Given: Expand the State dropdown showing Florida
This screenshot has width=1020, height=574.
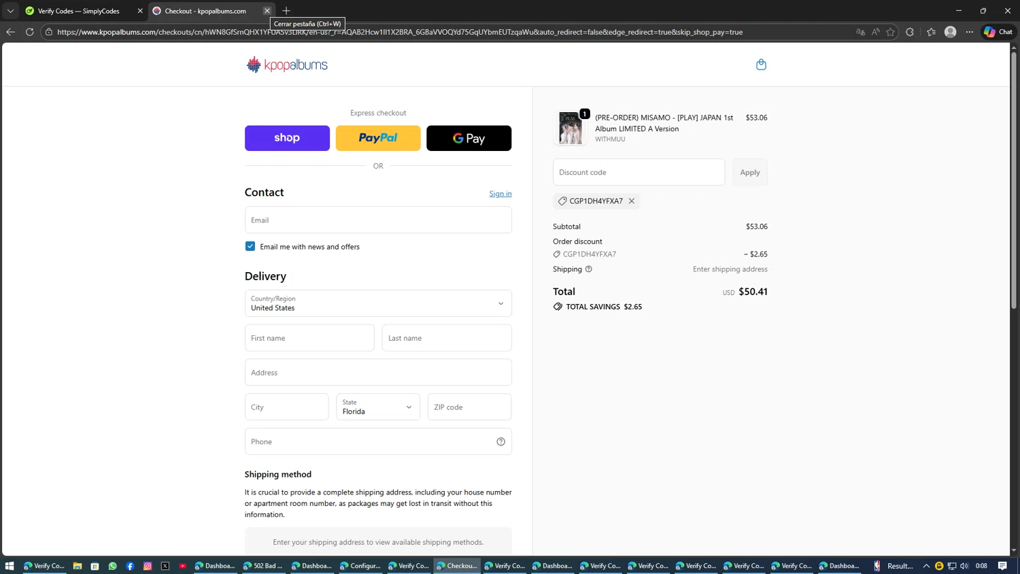Looking at the screenshot, I should point(378,407).
